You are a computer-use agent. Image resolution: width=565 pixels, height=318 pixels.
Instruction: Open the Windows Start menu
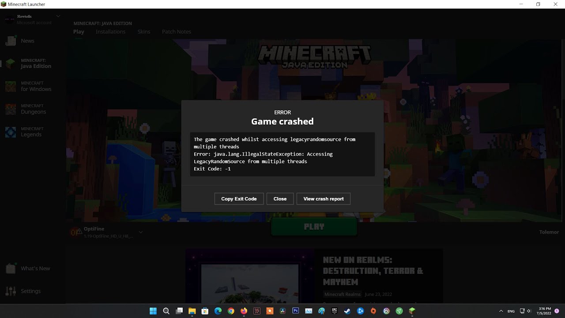(x=153, y=311)
